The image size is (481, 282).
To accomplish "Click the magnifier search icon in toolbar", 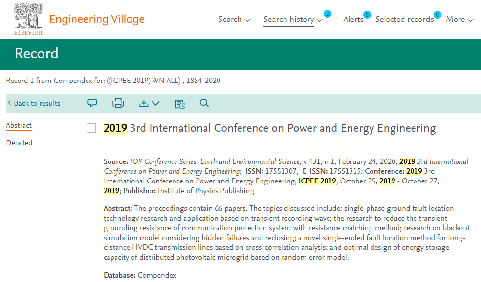I will (x=204, y=103).
